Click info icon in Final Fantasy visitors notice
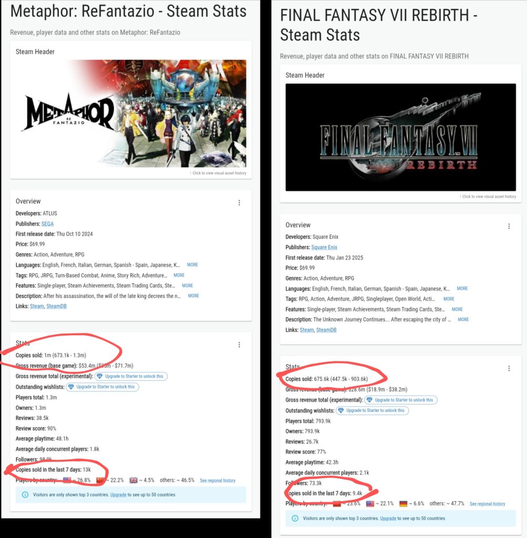Viewport: 527px width, 538px height. 295,519
